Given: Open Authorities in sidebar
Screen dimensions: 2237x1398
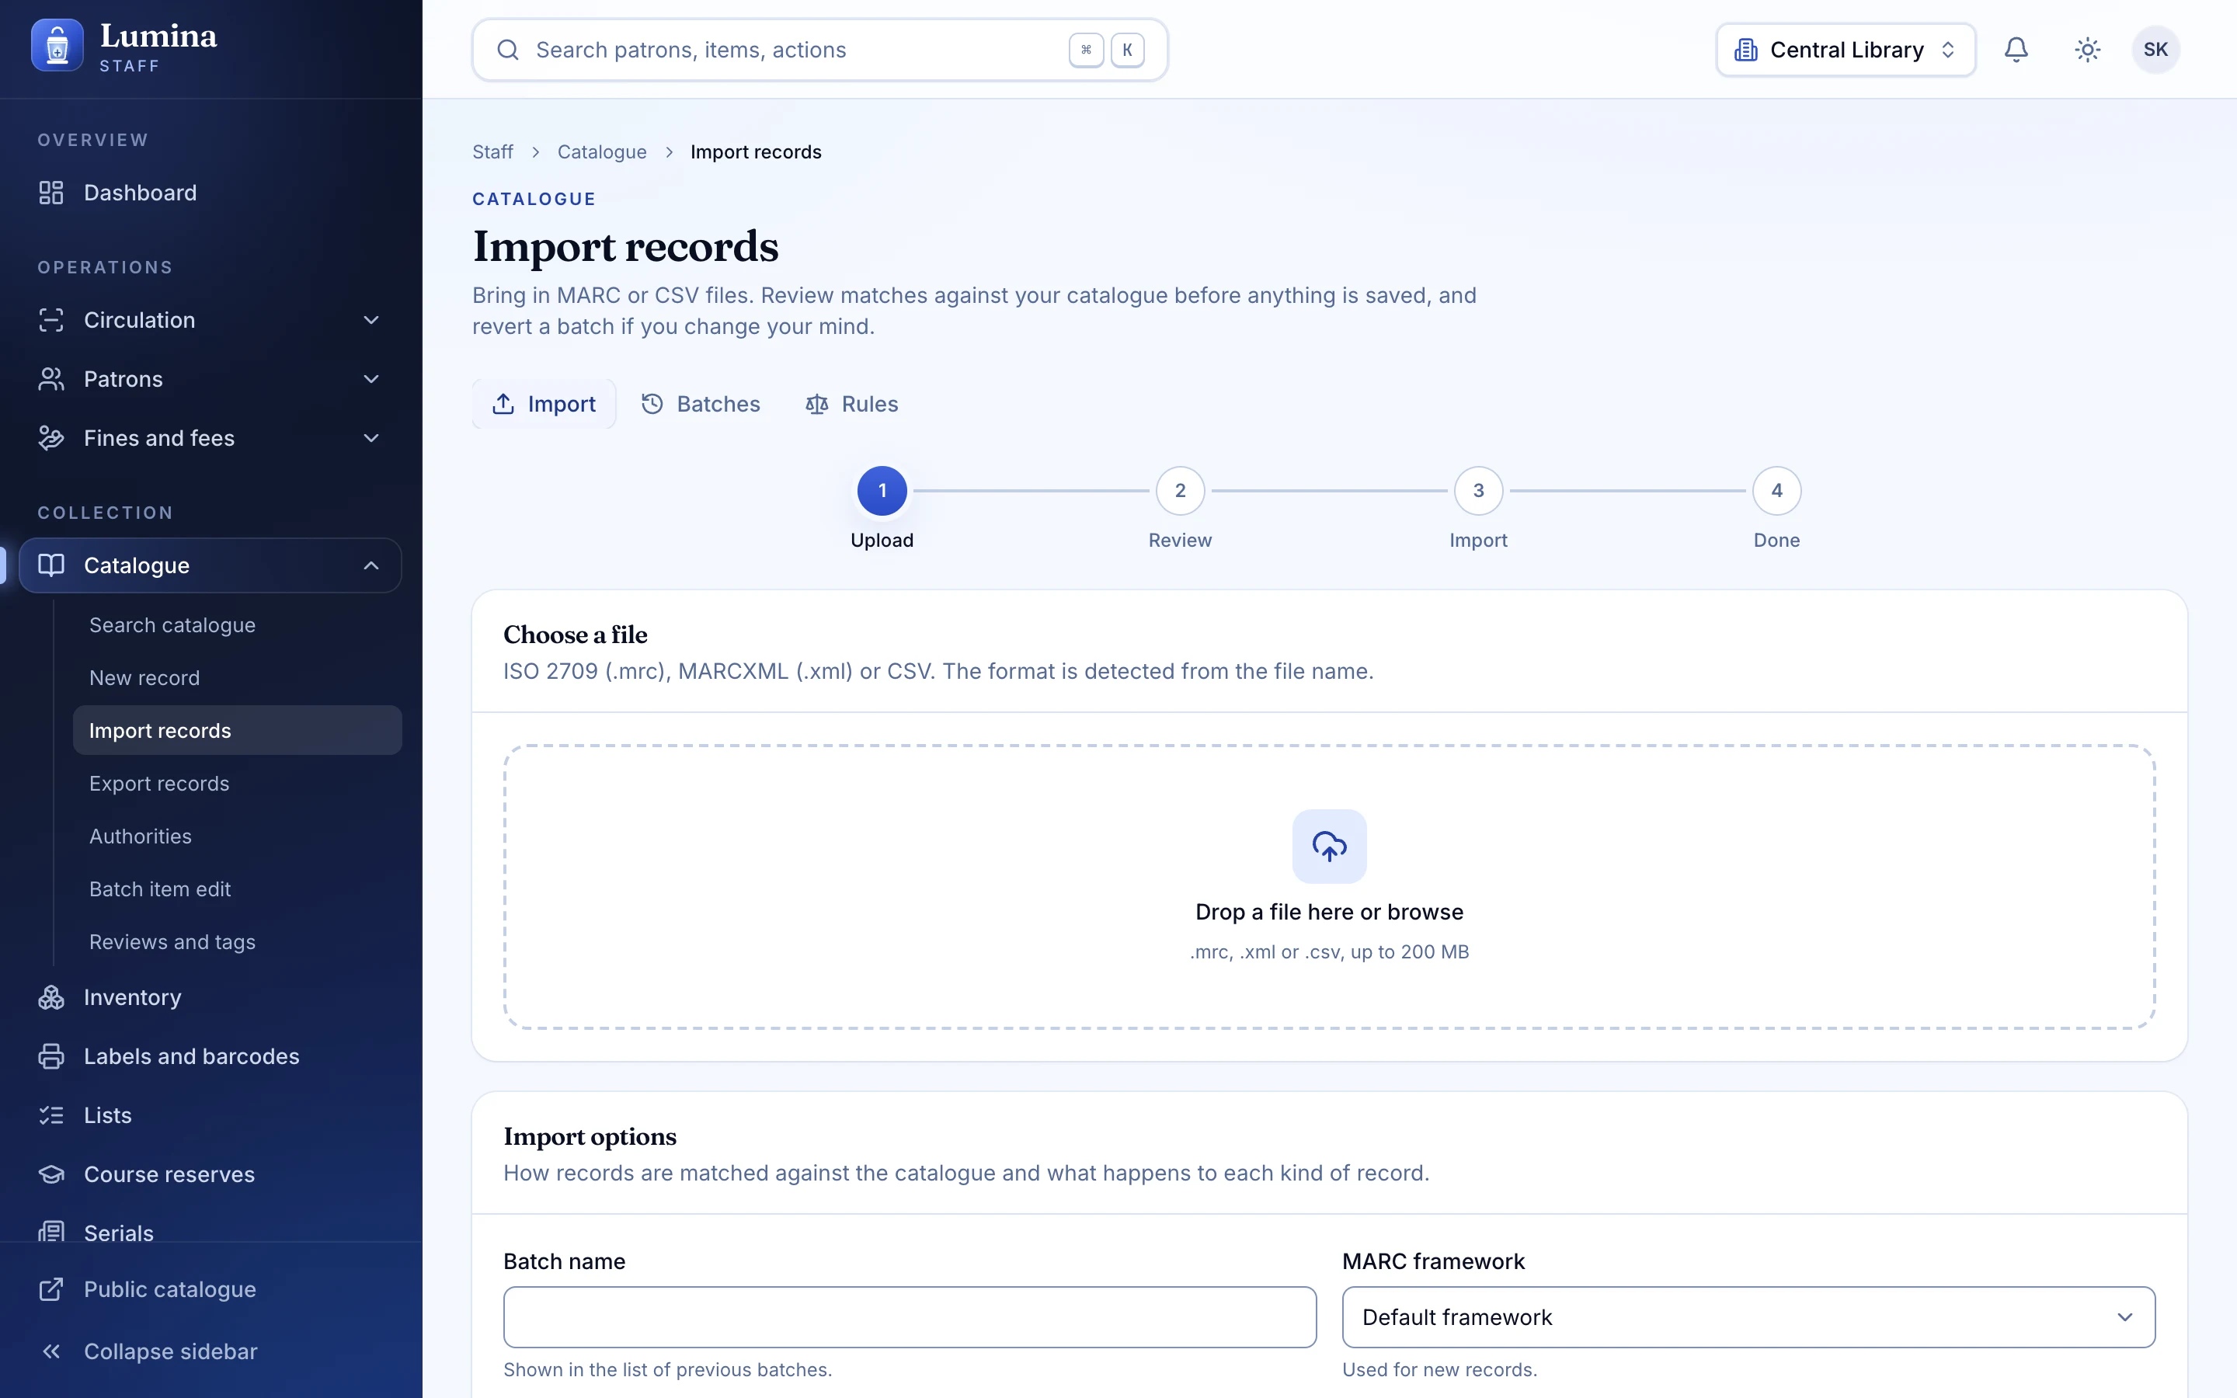Looking at the screenshot, I should coord(238,836).
